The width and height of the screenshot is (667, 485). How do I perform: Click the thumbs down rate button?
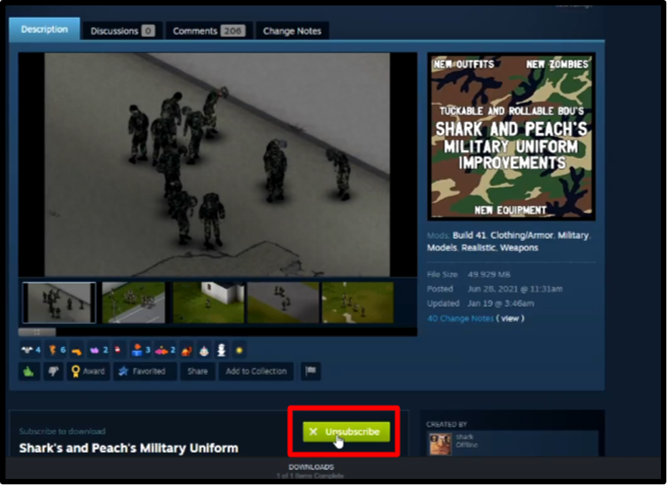(52, 372)
